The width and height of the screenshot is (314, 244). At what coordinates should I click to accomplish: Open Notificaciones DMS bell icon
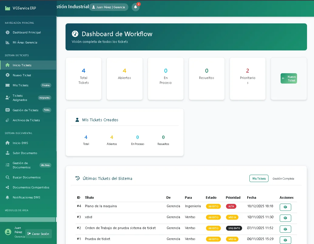click(7, 197)
